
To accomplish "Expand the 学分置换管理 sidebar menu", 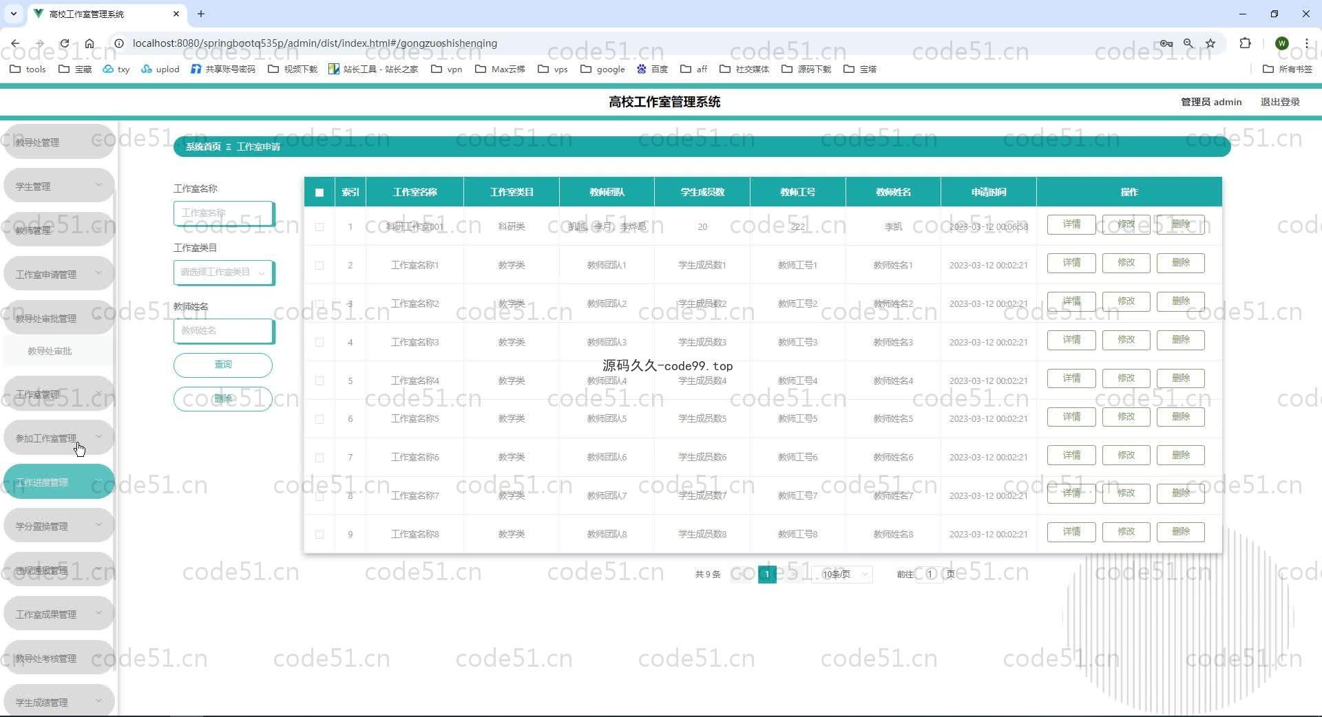I will tap(59, 526).
